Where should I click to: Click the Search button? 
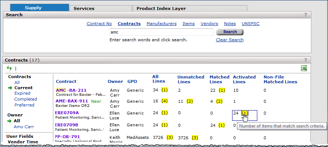pyautogui.click(x=230, y=32)
